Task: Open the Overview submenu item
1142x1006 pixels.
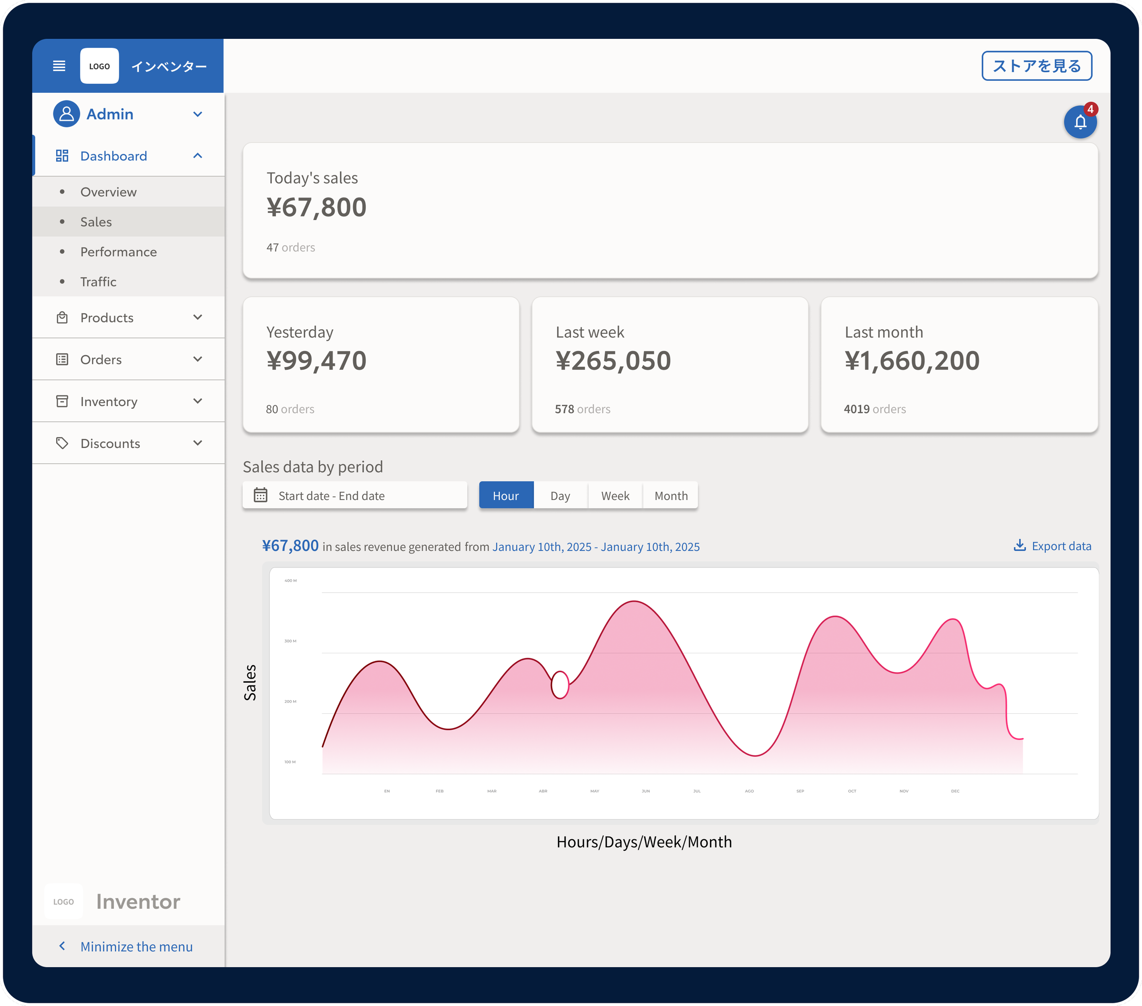Action: click(x=108, y=192)
